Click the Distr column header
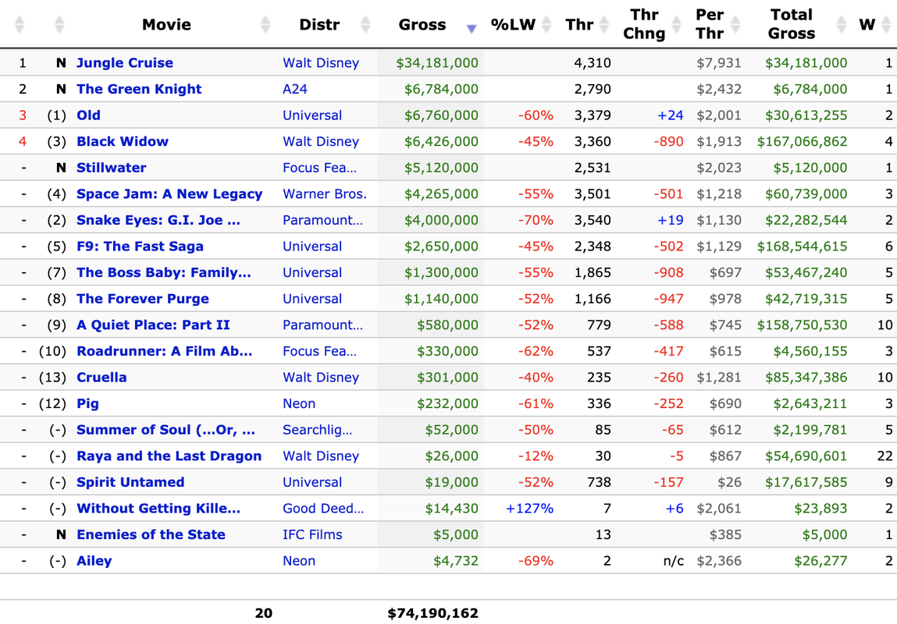This screenshot has width=897, height=624. click(x=319, y=25)
